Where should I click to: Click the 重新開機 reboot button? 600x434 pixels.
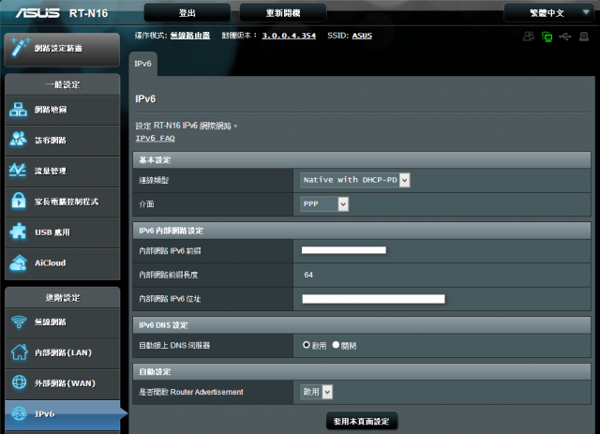[x=283, y=13]
